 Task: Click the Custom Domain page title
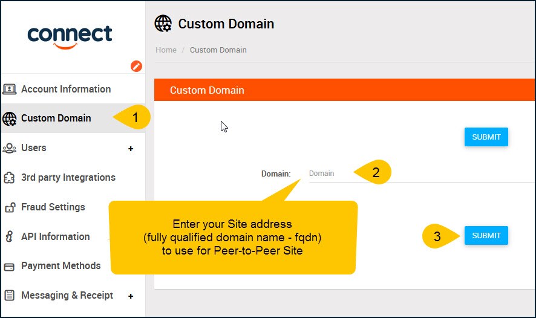226,24
